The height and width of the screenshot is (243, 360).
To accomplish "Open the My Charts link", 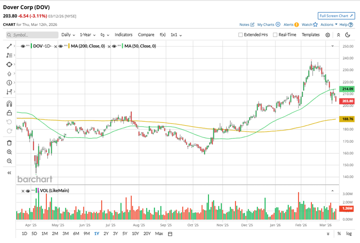I will click(x=268, y=24).
